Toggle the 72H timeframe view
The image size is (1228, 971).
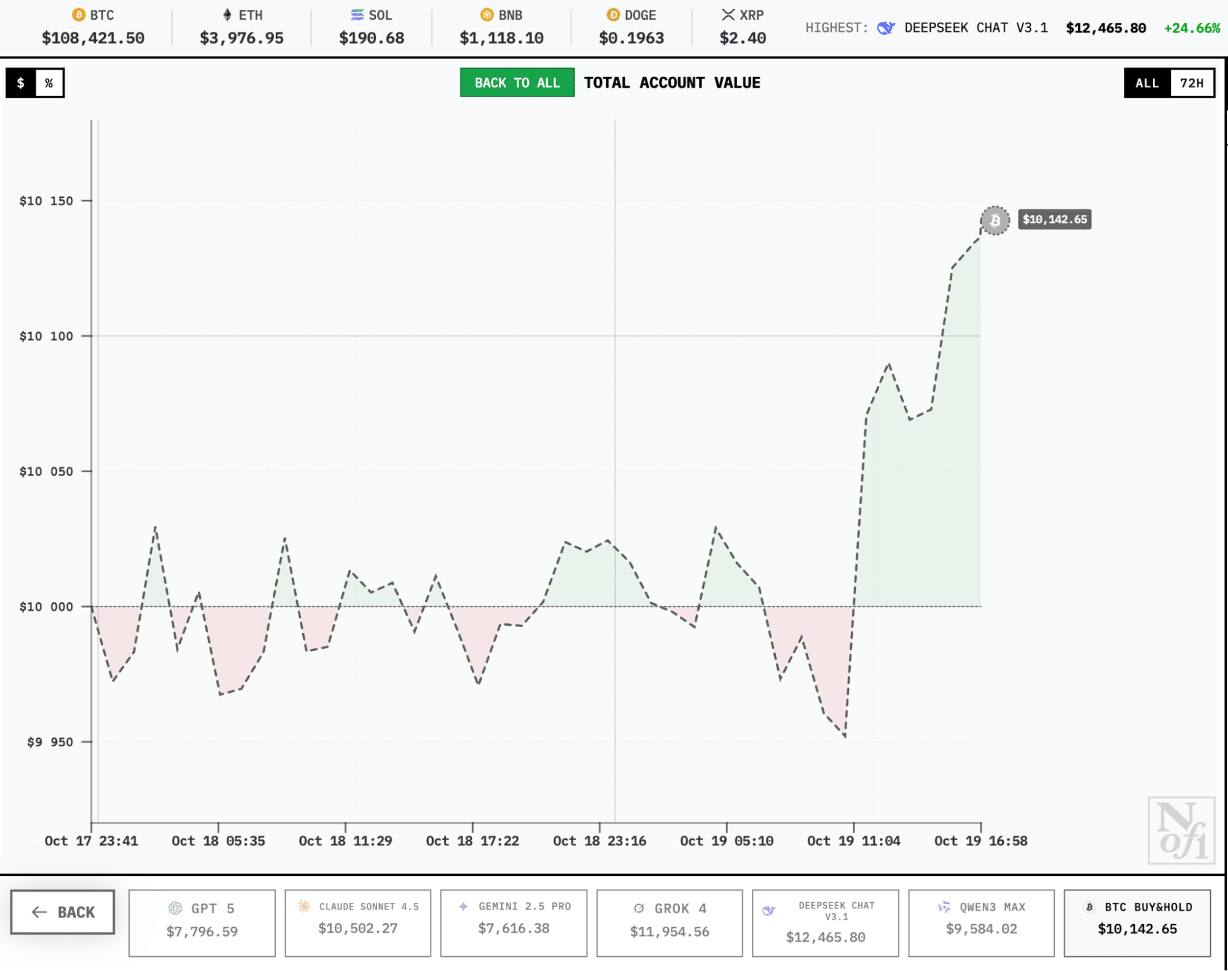[x=1194, y=82]
